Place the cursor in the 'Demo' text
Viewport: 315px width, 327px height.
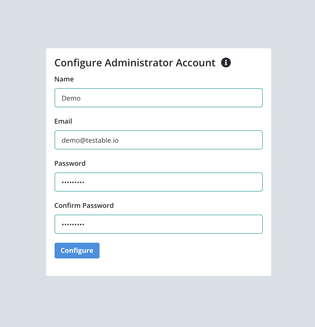(x=71, y=98)
